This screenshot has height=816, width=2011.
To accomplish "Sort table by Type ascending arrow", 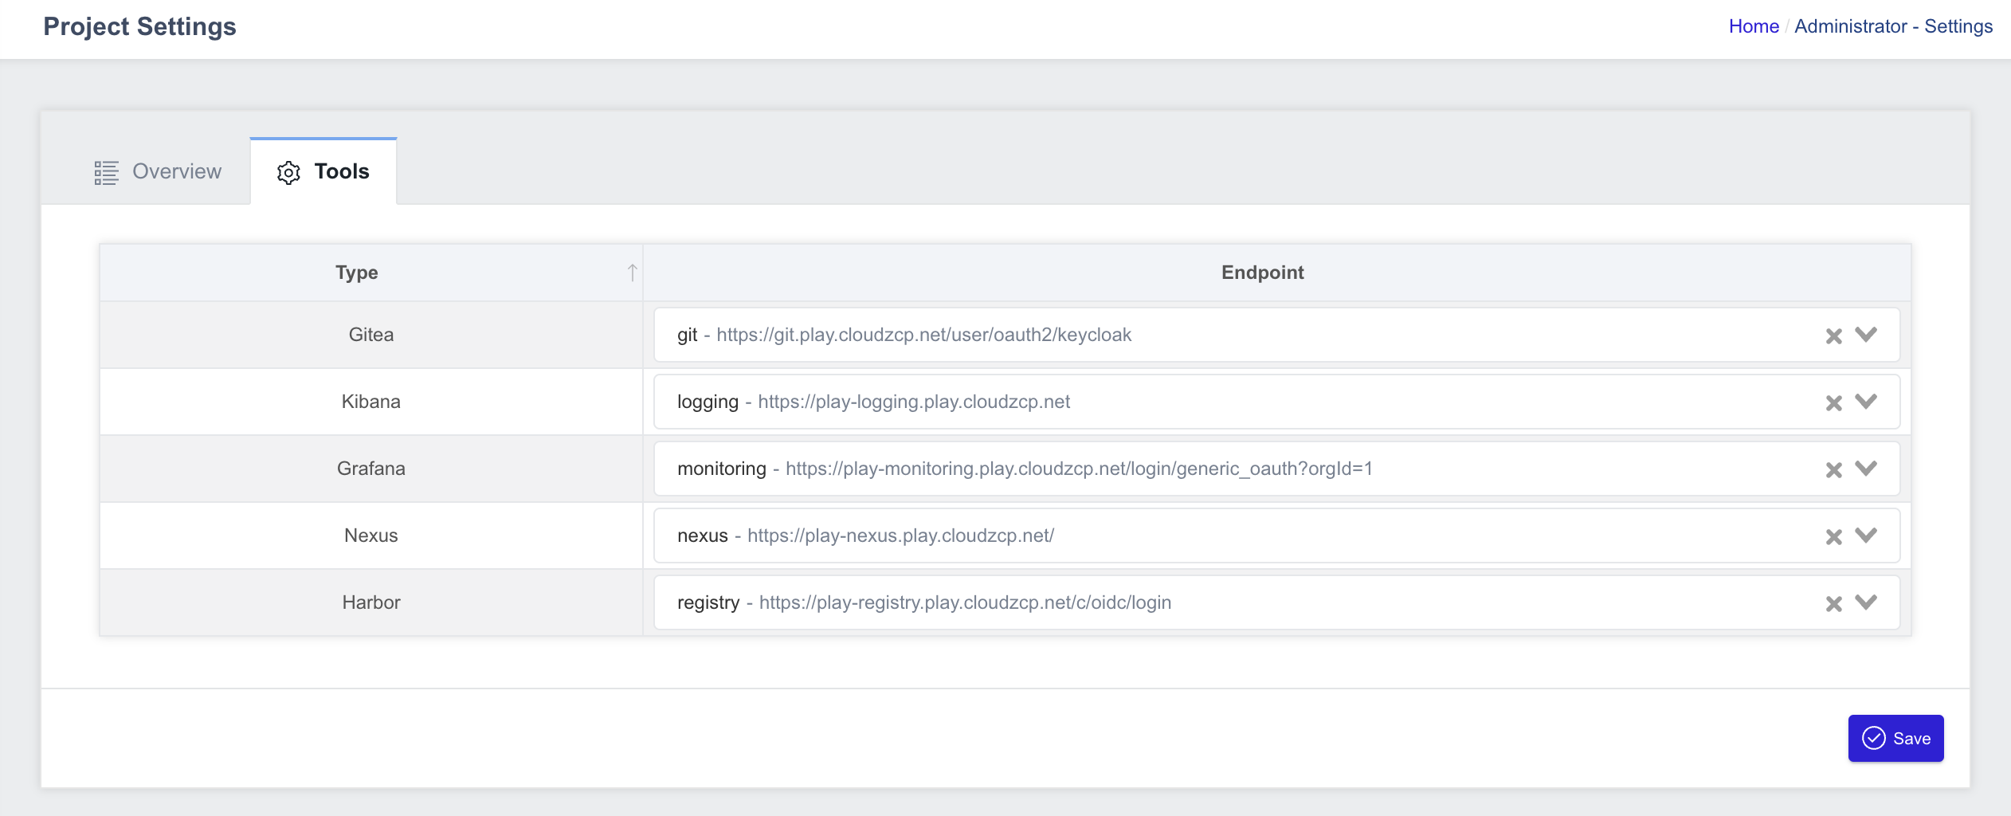I will tap(632, 273).
